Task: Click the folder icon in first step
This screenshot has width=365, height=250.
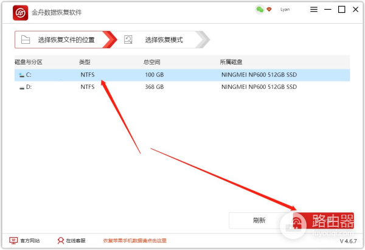Action: [x=26, y=40]
